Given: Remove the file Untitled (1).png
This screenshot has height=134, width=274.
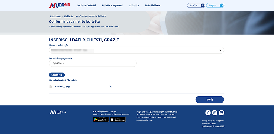Looking at the screenshot, I should click(111, 87).
